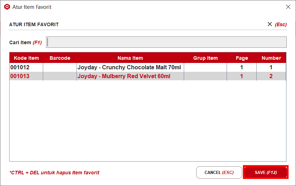Click Grup Item cell of 001013 row

pos(205,76)
